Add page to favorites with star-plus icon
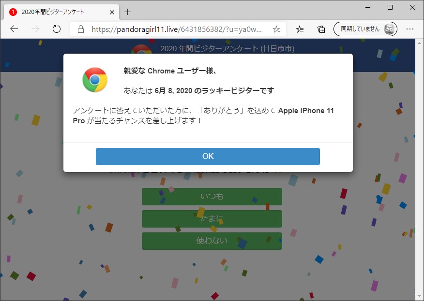This screenshot has width=424, height=301. coord(276,29)
